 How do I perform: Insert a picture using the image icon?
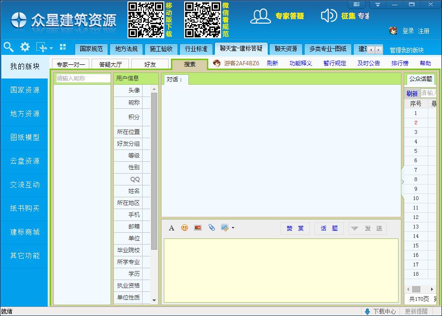coord(198,228)
